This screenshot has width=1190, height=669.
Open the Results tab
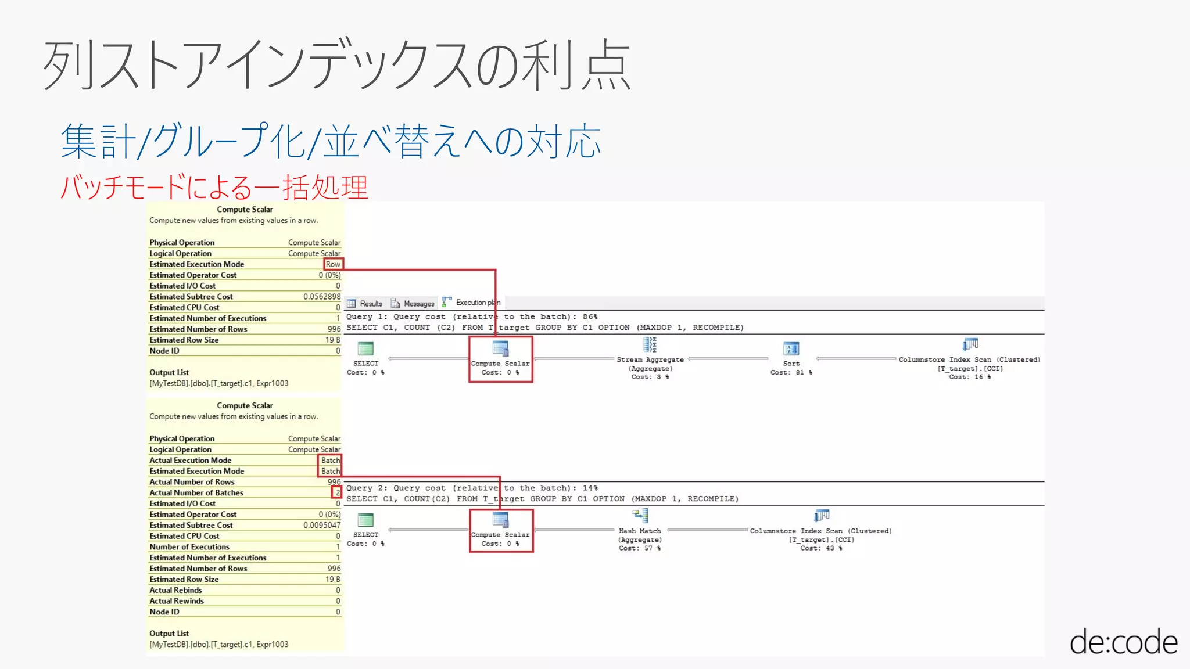tap(365, 303)
